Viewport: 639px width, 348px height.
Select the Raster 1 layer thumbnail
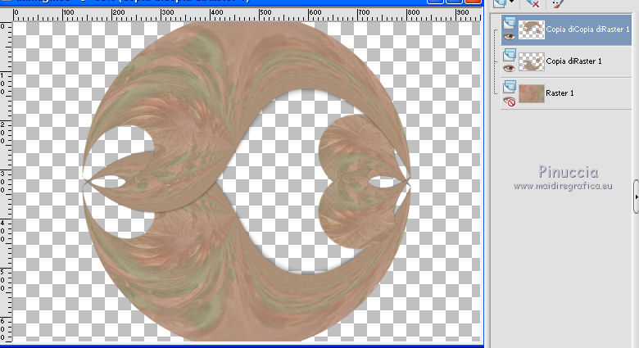532,93
